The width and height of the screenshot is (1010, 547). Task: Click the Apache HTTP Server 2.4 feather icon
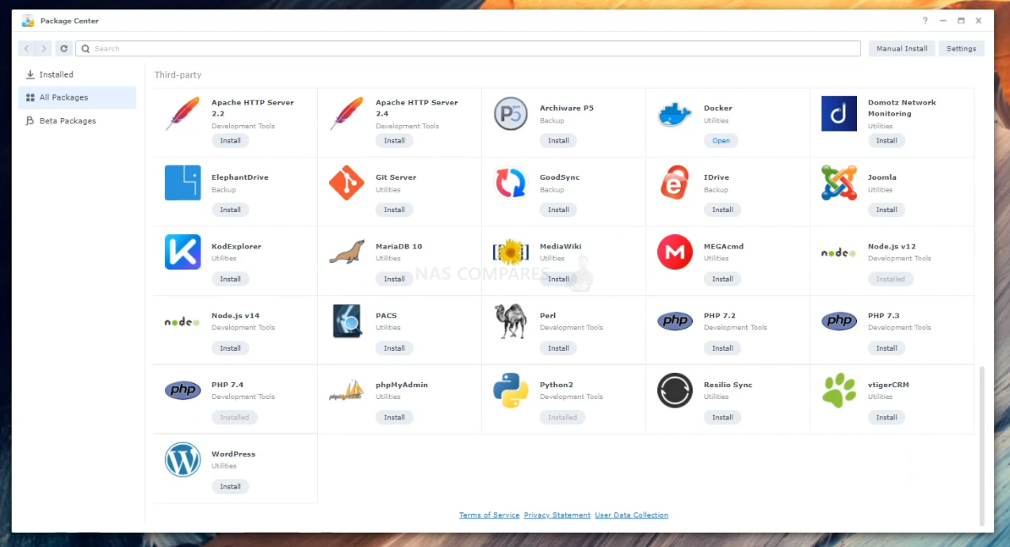coord(346,114)
